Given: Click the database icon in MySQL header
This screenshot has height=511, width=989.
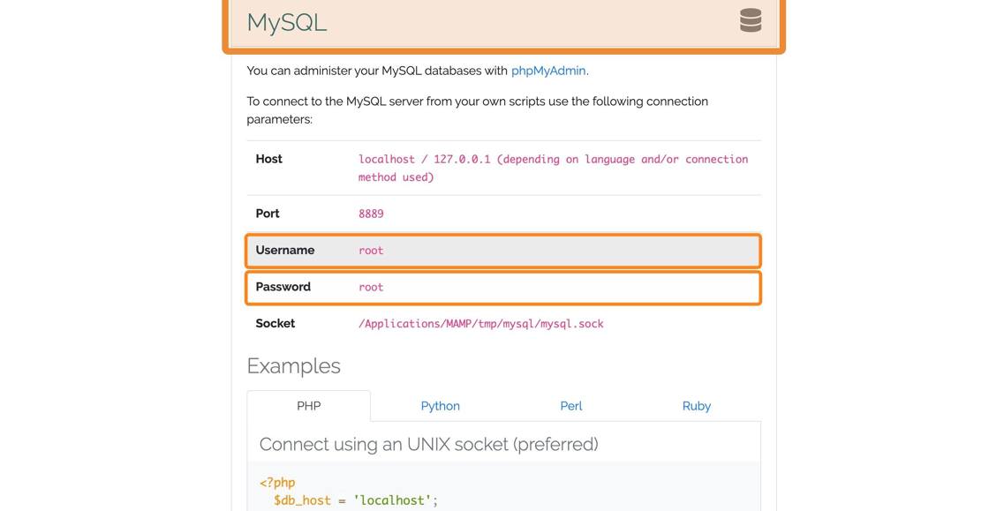Looking at the screenshot, I should pyautogui.click(x=750, y=20).
